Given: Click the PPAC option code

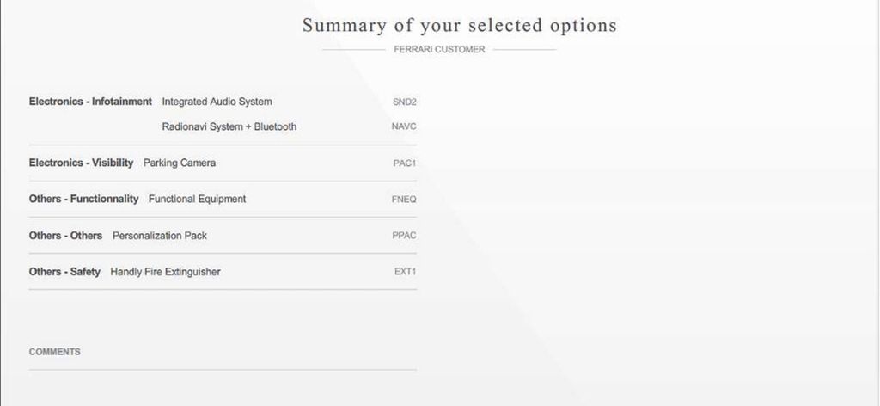Looking at the screenshot, I should [x=404, y=235].
